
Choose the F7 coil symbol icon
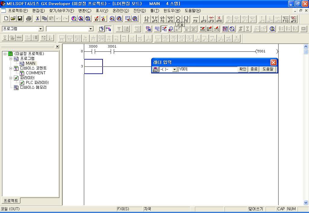click(178, 19)
